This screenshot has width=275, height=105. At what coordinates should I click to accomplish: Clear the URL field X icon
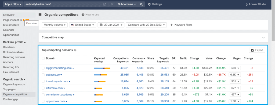pyautogui.click(x=112, y=4)
